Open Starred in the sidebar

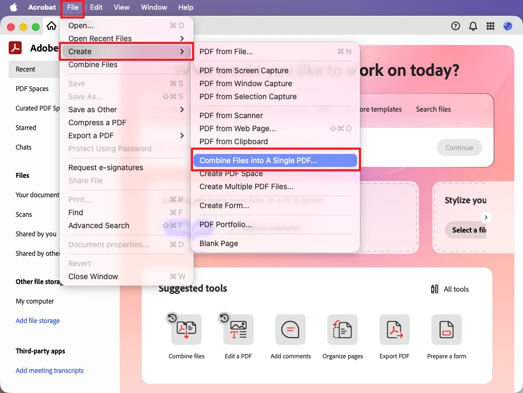coord(25,128)
